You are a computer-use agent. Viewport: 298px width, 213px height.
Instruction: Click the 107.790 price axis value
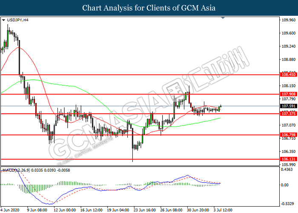point(289,99)
